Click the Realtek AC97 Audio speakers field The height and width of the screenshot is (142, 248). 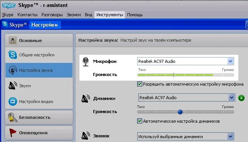[x=187, y=98]
